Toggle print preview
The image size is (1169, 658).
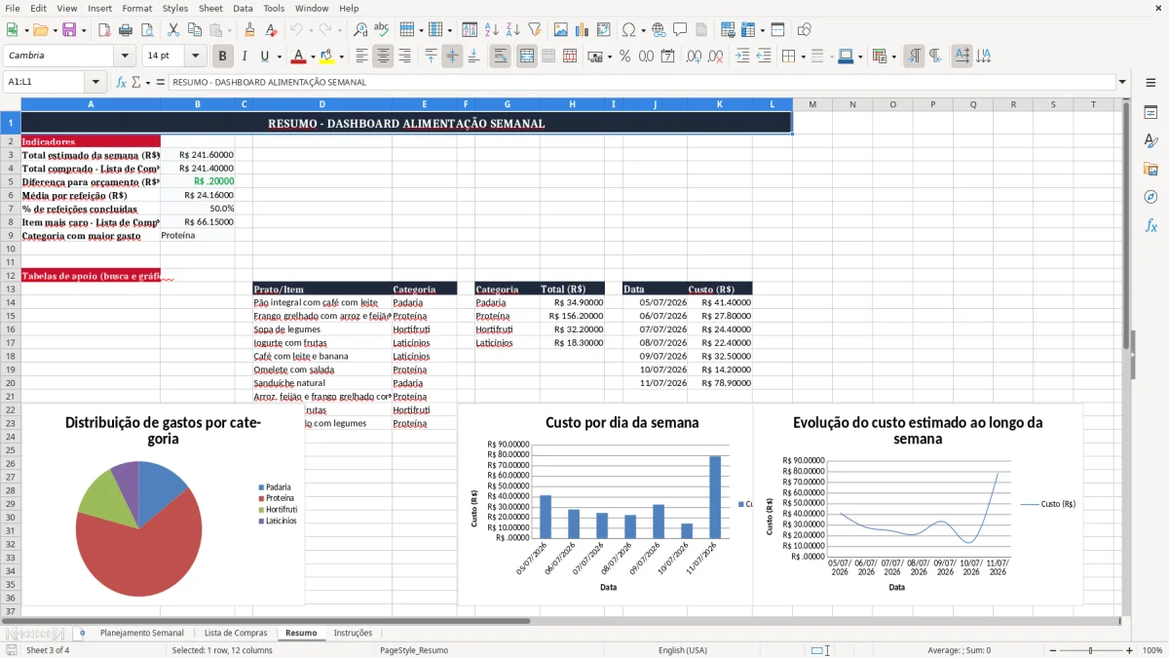[x=148, y=30]
